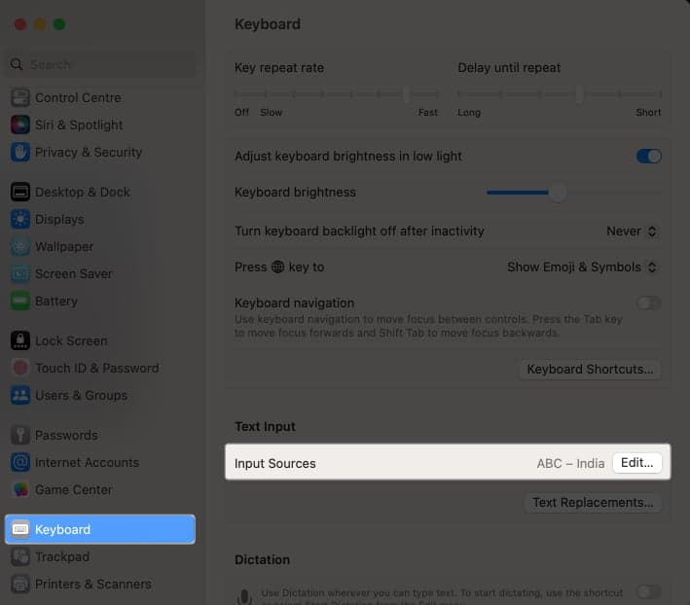The image size is (690, 605).
Task: Select Printers & Scanners icon
Action: pyautogui.click(x=20, y=585)
